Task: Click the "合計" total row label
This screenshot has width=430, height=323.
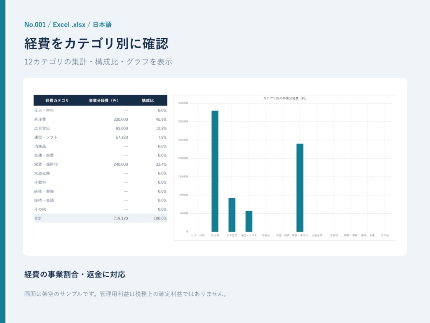Action: pyautogui.click(x=38, y=218)
